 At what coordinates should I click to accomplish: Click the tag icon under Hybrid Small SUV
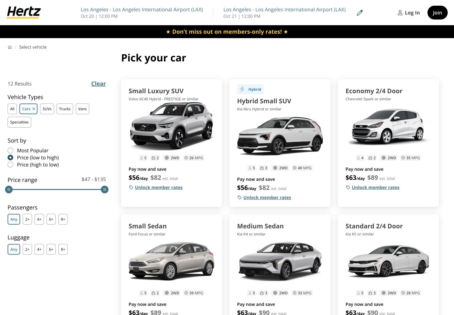pyautogui.click(x=240, y=198)
